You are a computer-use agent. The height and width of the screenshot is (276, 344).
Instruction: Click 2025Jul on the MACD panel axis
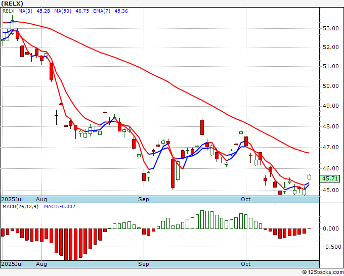point(12,264)
